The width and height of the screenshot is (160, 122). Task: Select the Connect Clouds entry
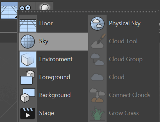click(123, 95)
